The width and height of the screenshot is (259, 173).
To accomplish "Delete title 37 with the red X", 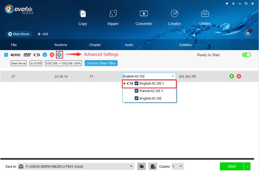I will [239, 76].
